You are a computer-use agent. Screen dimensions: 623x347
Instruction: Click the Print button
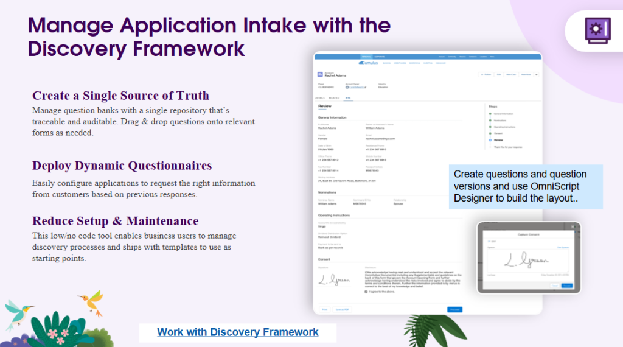point(325,310)
